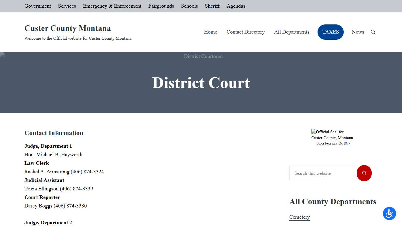Click the Custer County Montana site title
Screen dimensions: 402x226
coord(67,28)
